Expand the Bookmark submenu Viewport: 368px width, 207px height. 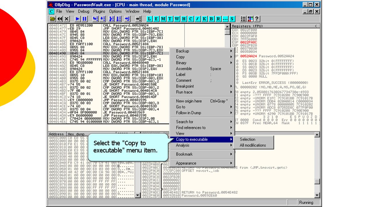click(202, 154)
